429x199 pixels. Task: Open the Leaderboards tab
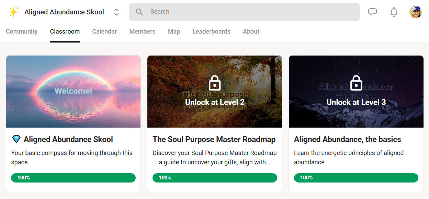click(x=211, y=32)
